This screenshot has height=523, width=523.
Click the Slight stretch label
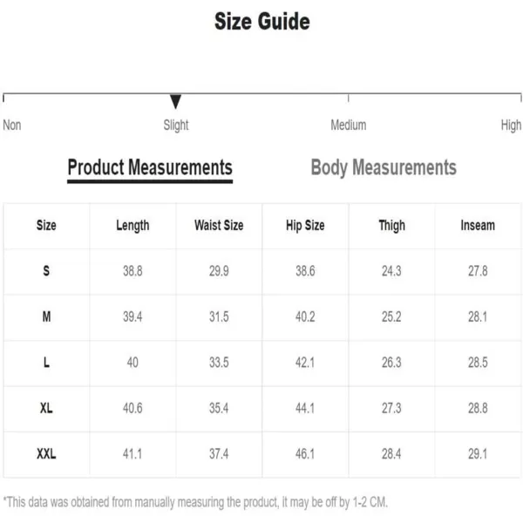[x=176, y=126]
